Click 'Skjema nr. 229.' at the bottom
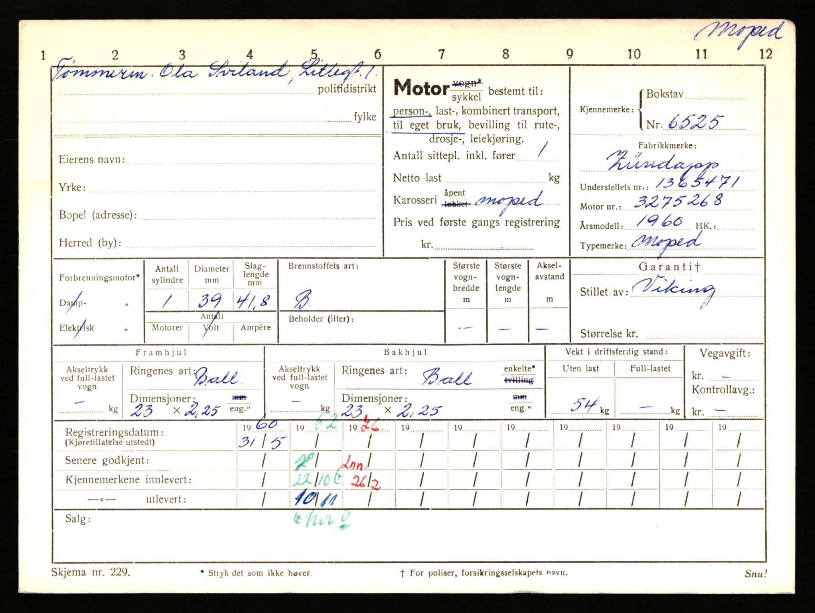Image resolution: width=815 pixels, height=613 pixels. click(x=91, y=572)
